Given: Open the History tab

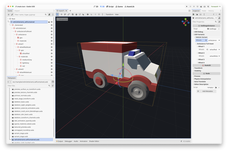Looking at the screenshot, I should 211,11.
